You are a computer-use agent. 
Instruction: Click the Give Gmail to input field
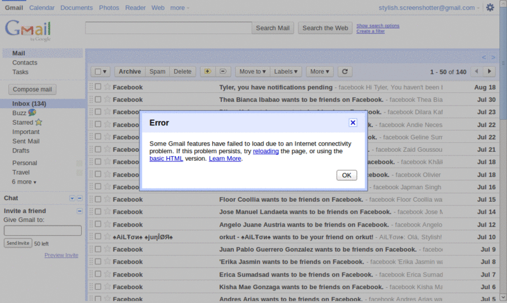pos(42,230)
